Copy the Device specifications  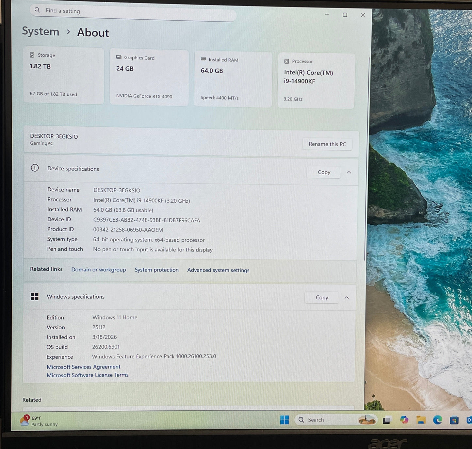click(x=324, y=172)
